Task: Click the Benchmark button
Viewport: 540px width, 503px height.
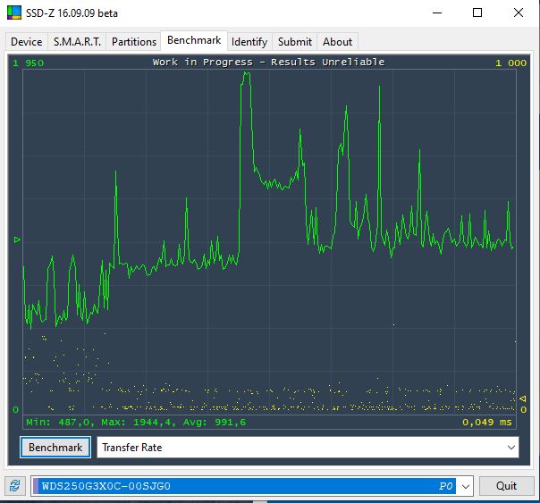Action: pyautogui.click(x=55, y=448)
